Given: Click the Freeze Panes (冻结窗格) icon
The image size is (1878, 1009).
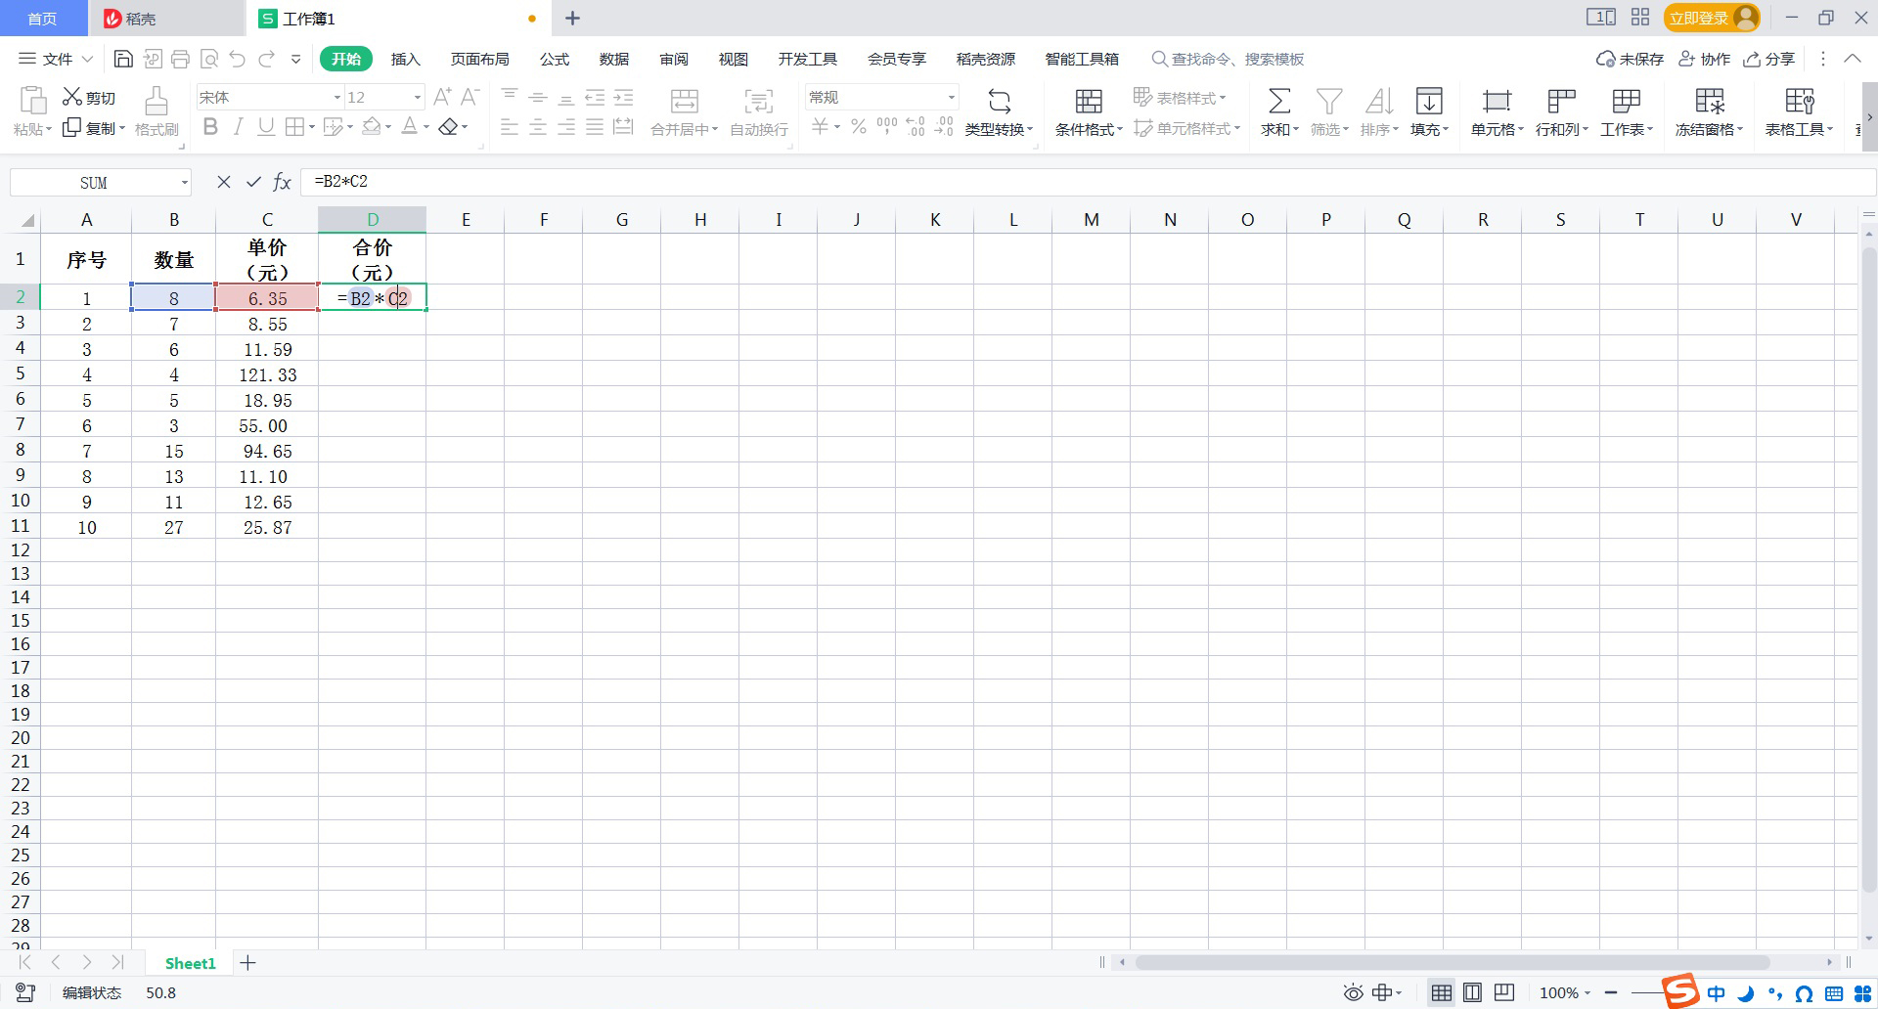Looking at the screenshot, I should (x=1710, y=101).
